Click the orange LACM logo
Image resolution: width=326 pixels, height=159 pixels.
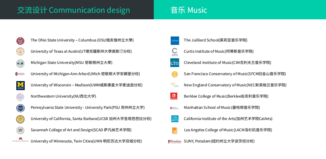(175, 131)
